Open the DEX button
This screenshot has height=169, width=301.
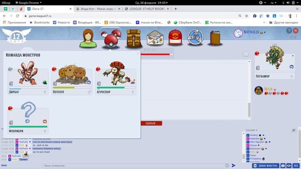[296, 166]
